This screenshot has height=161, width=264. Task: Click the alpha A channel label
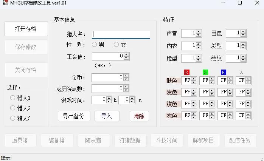pos(241,72)
